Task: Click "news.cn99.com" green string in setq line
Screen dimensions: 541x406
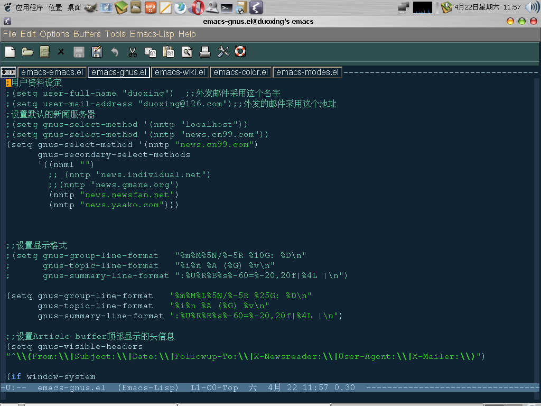Action: [x=214, y=145]
